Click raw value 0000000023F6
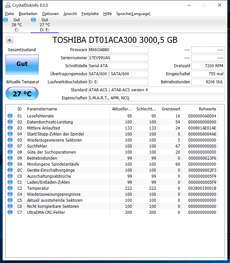Viewport: 230px width, 263px height. [202, 158]
